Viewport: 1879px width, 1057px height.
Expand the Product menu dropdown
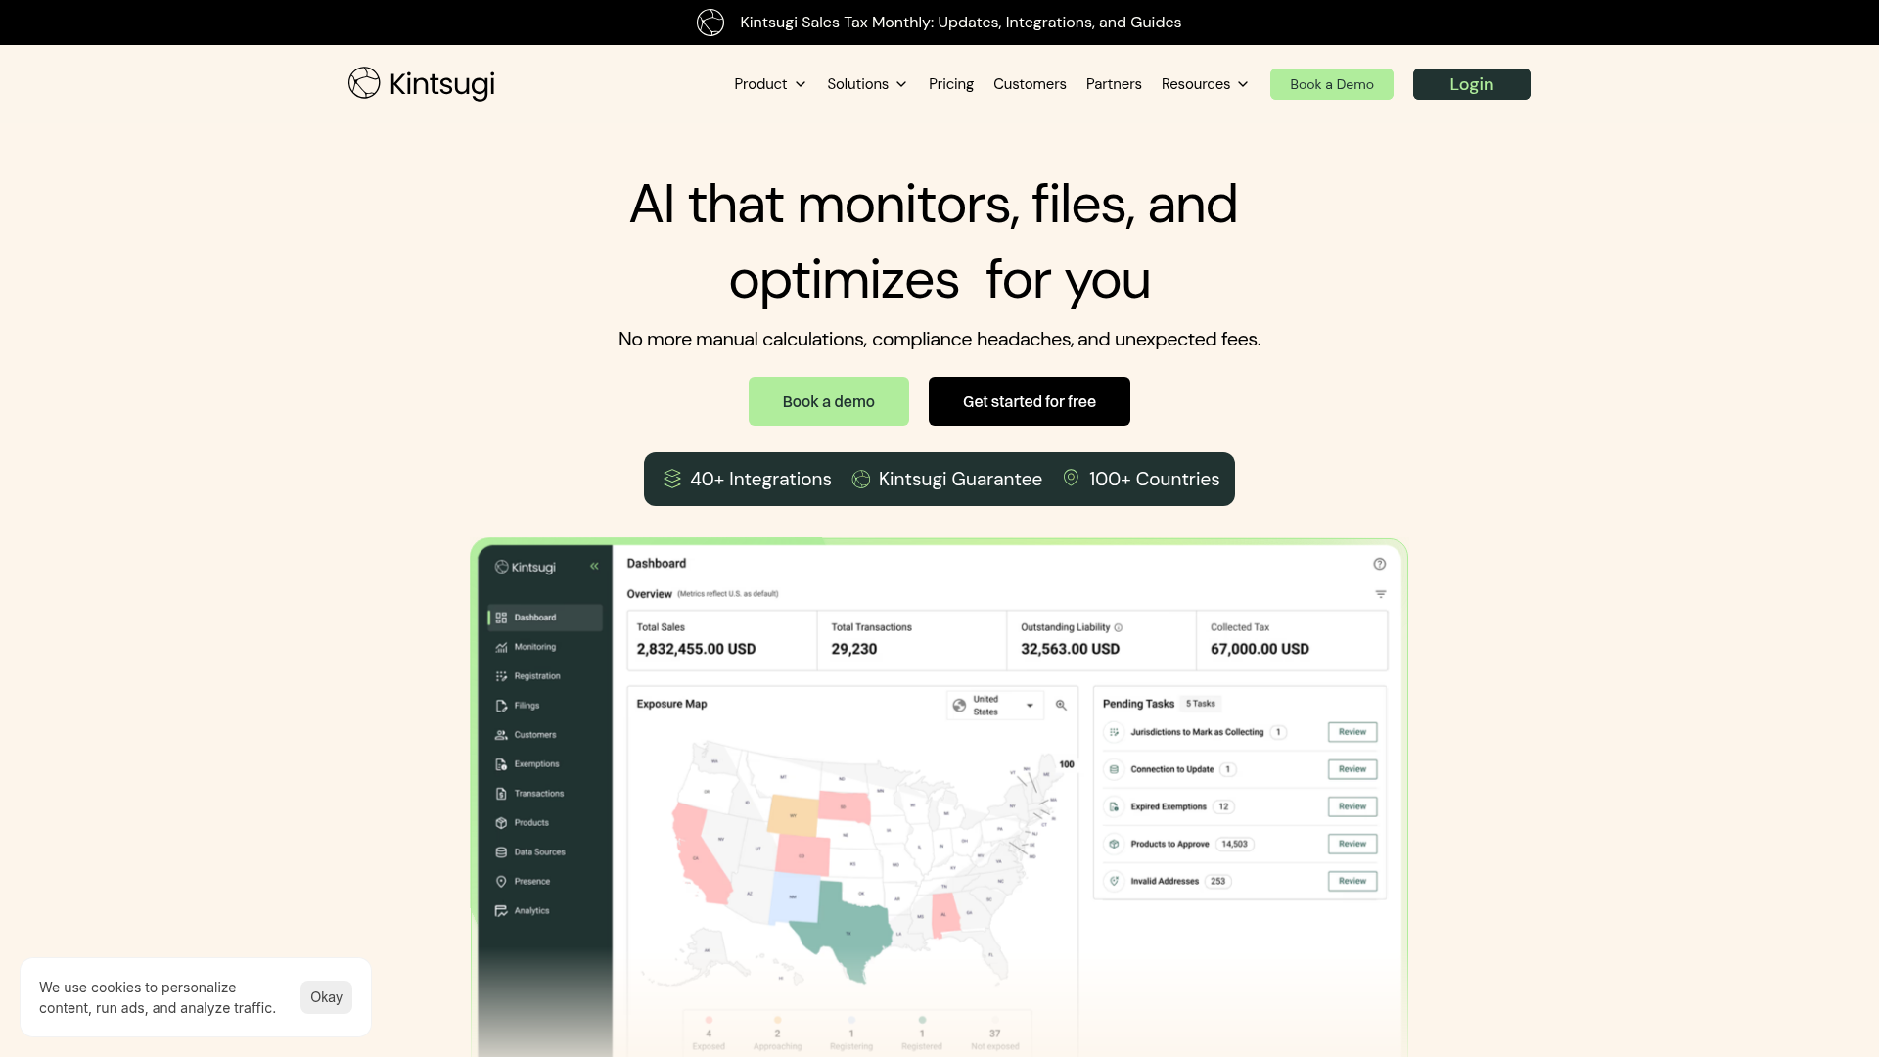point(770,84)
